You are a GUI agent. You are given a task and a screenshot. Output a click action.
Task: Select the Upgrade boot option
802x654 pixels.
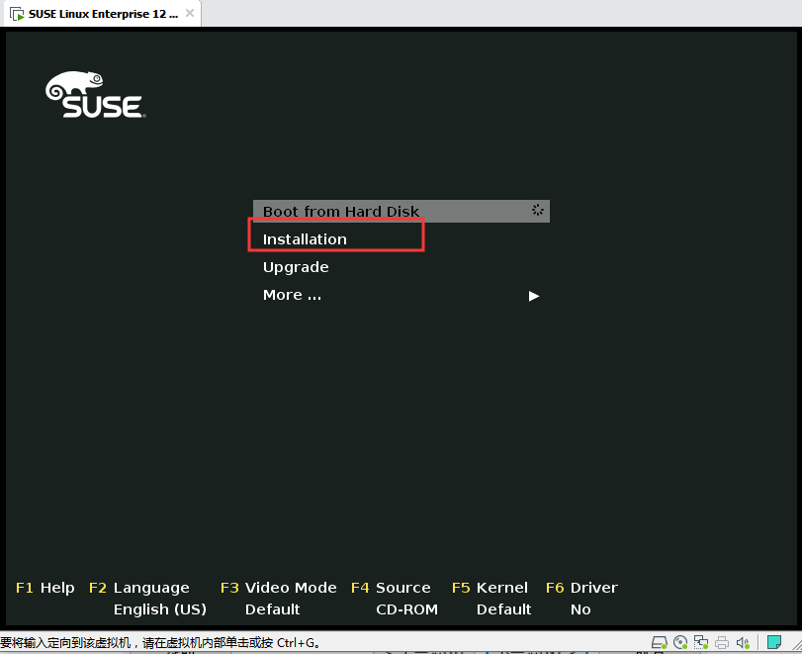coord(296,267)
